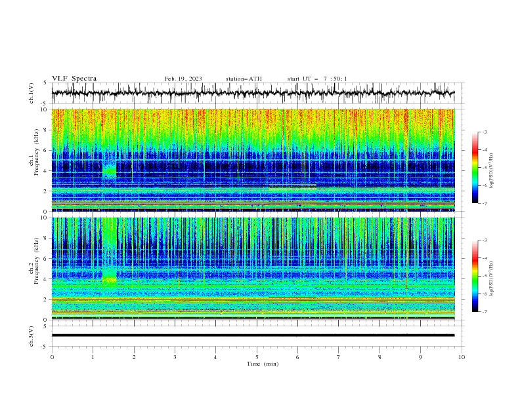The image size is (520, 401).
Task: Click the ch.1 voltage waveform trace
Action: click(x=253, y=93)
